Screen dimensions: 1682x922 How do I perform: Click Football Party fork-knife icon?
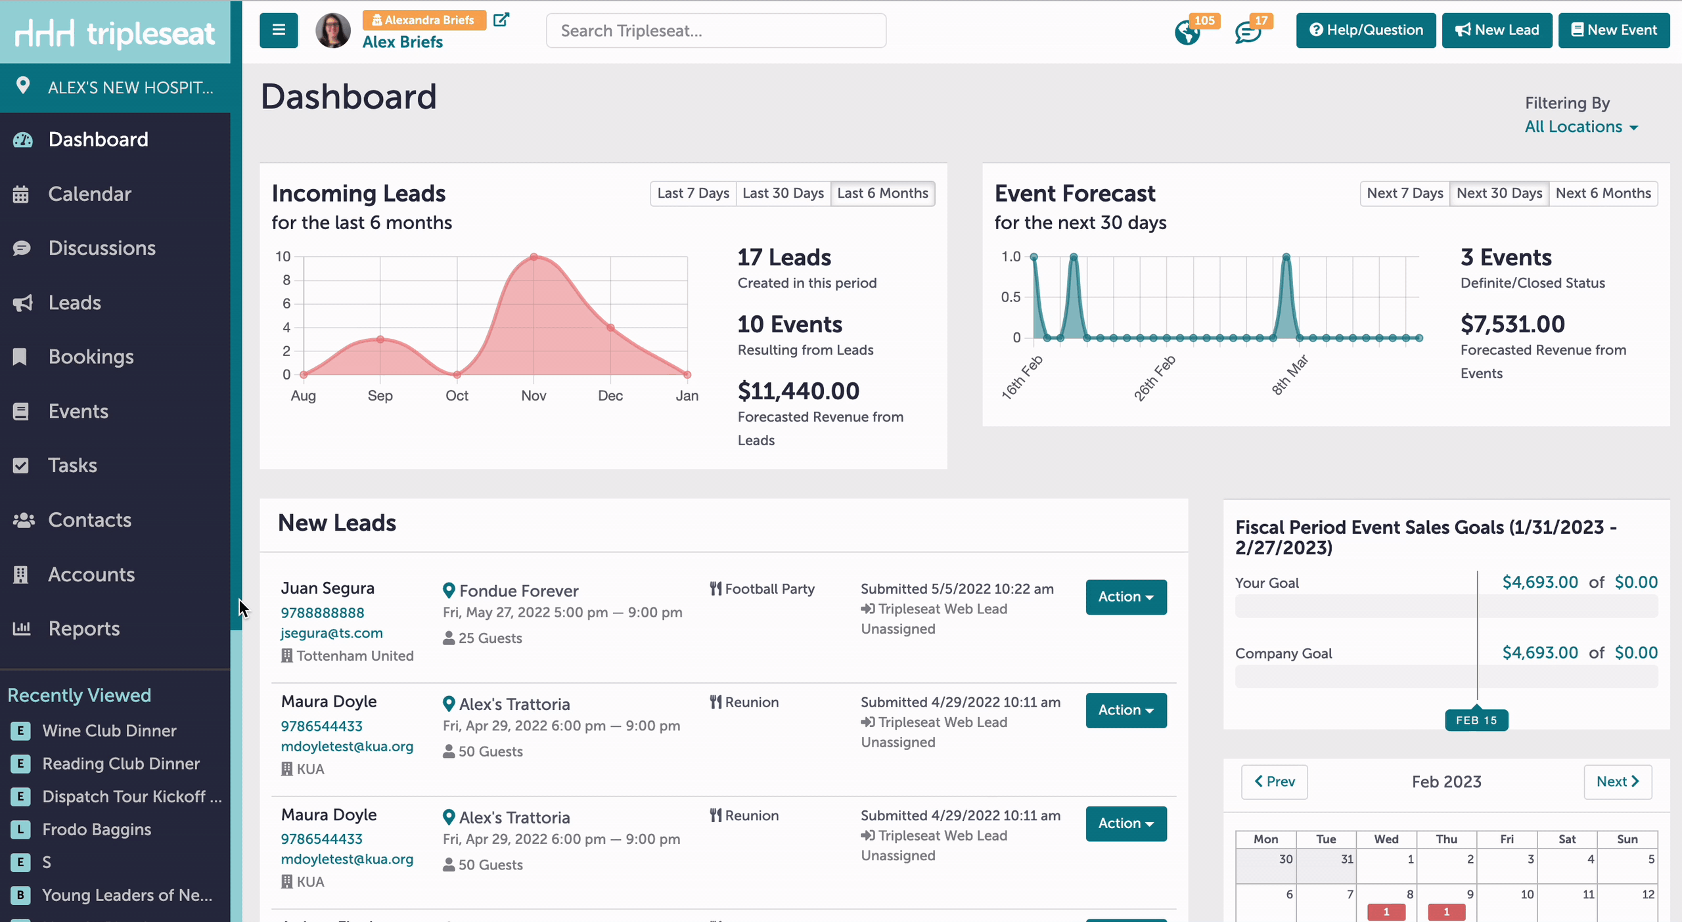[716, 588]
